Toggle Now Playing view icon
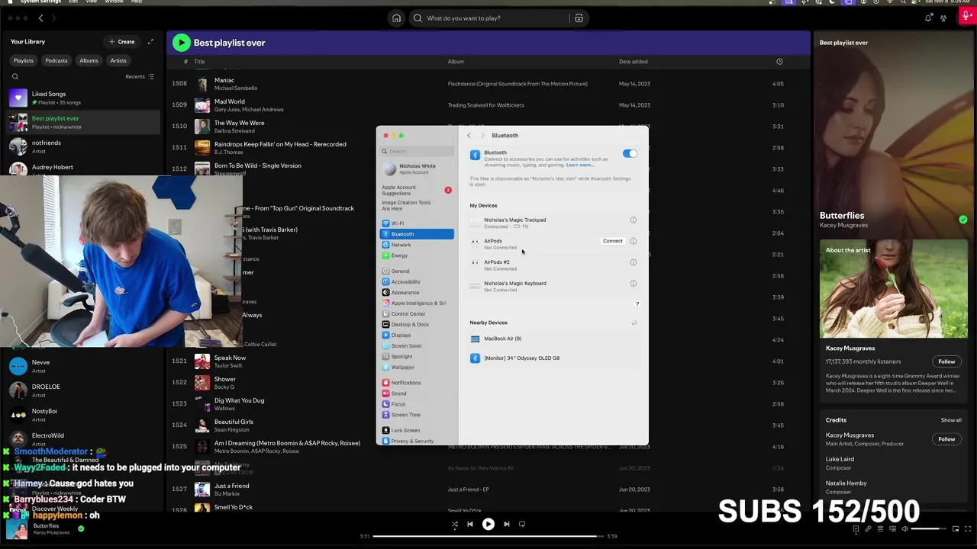Screen dimensions: 977x549 pyautogui.click(x=856, y=528)
